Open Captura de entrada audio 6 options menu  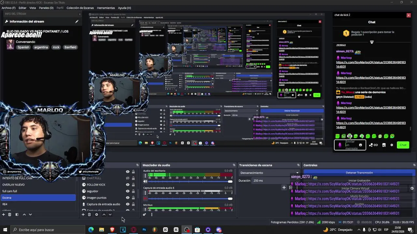tap(145, 193)
